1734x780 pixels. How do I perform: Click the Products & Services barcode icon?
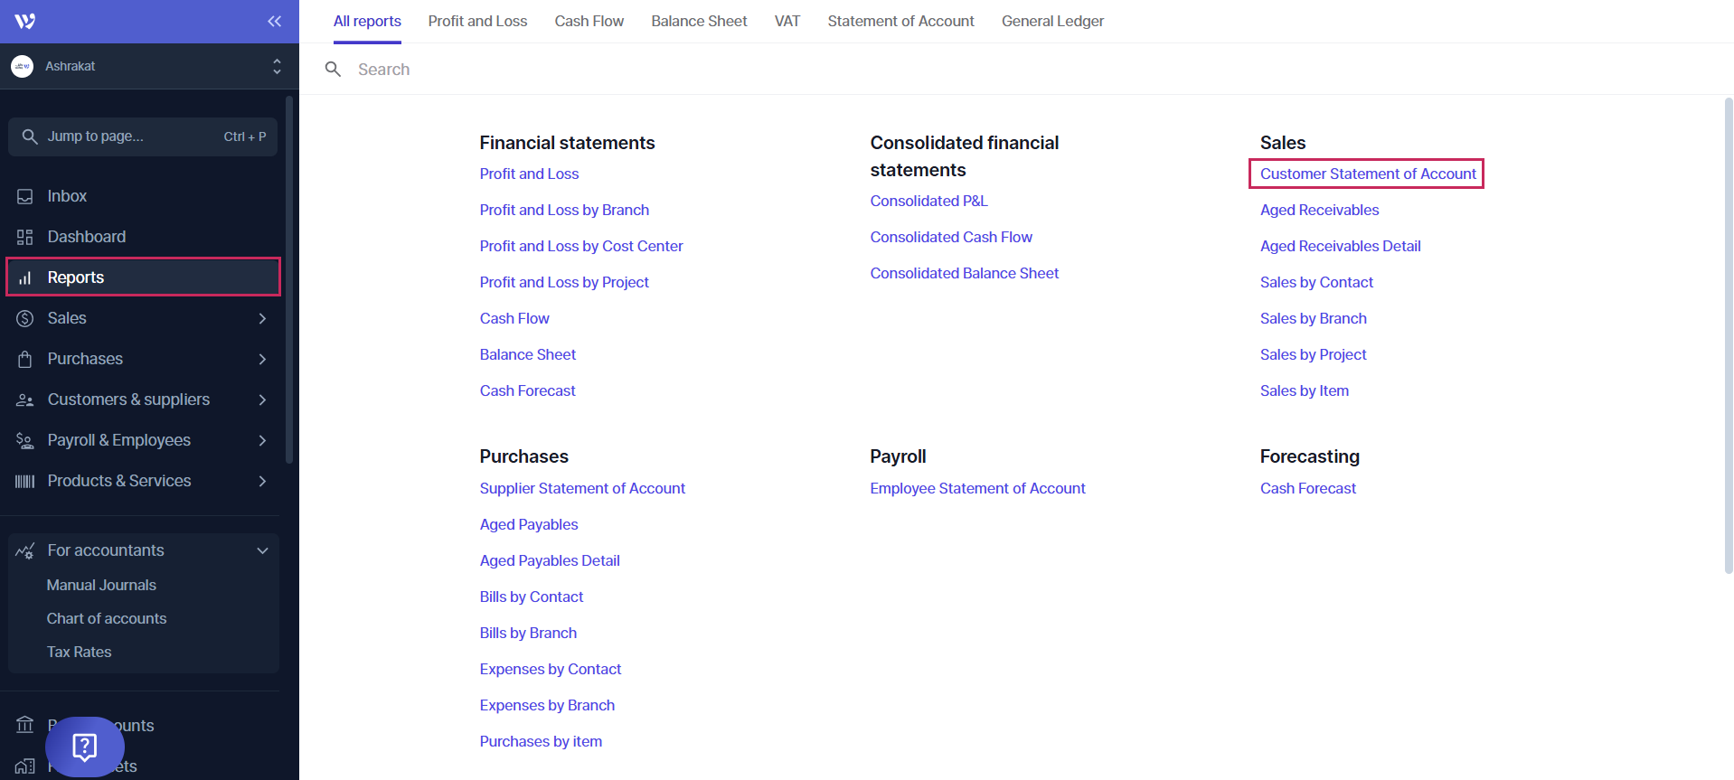coord(25,481)
